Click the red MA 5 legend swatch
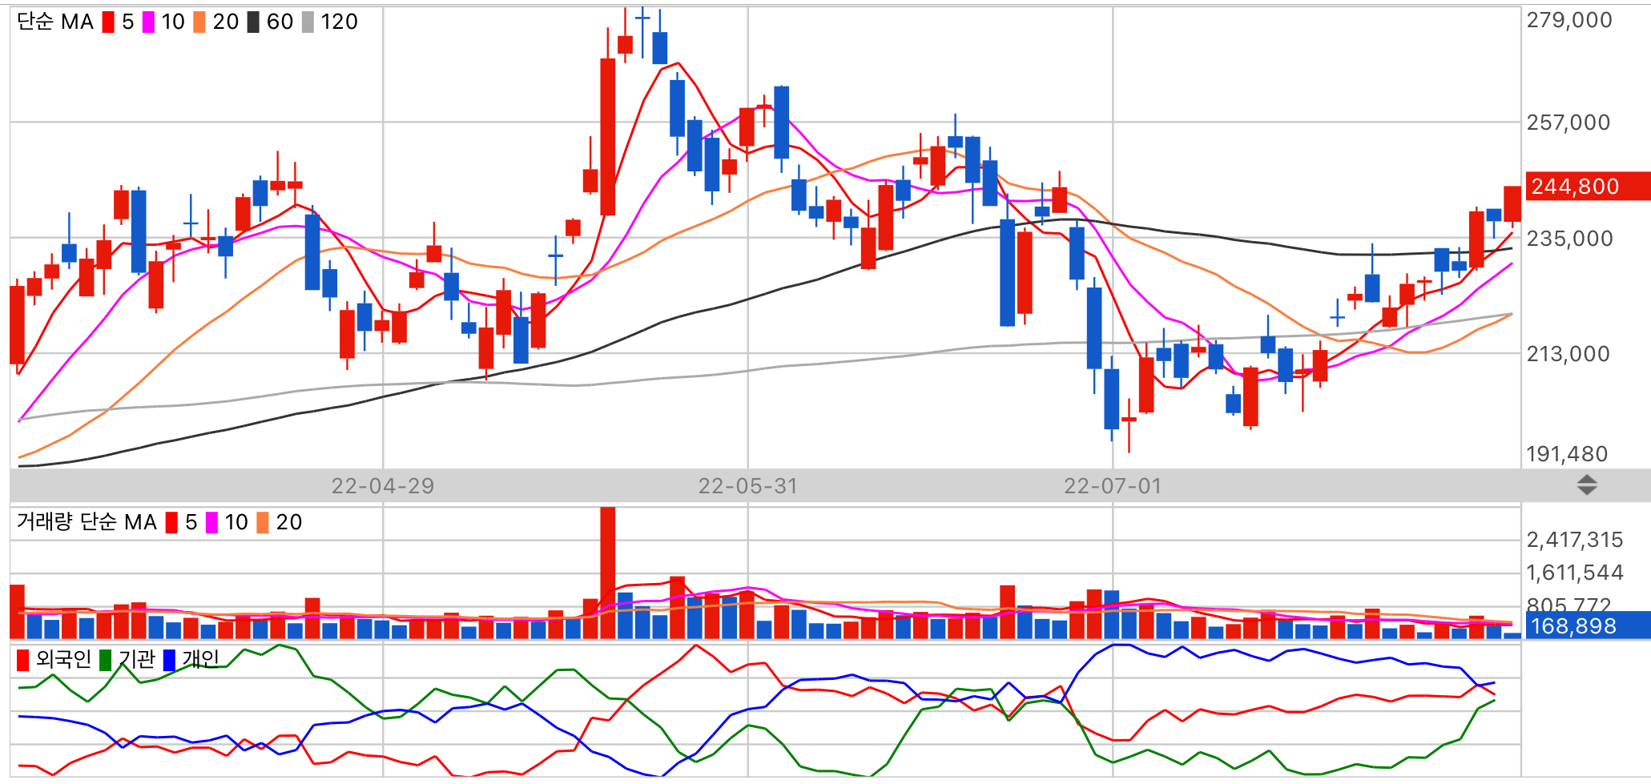The height and width of the screenshot is (784, 1651). click(108, 22)
